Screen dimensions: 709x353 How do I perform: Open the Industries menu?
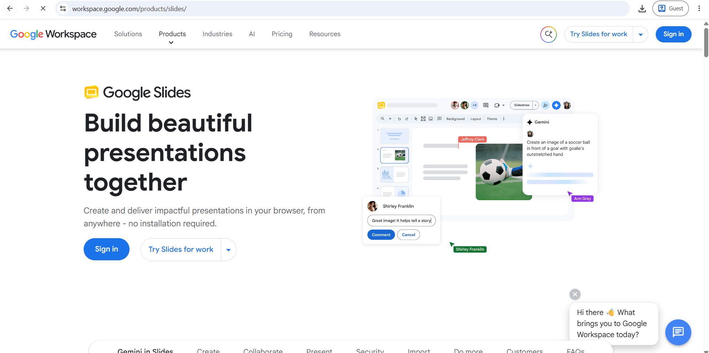[217, 34]
